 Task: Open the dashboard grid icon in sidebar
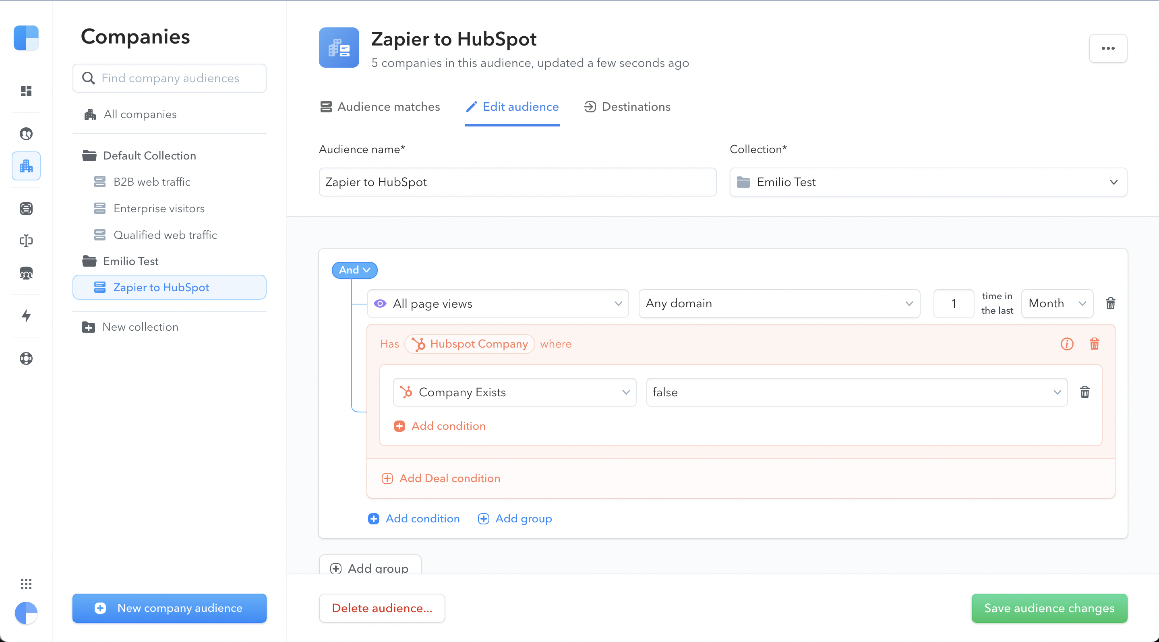[26, 91]
